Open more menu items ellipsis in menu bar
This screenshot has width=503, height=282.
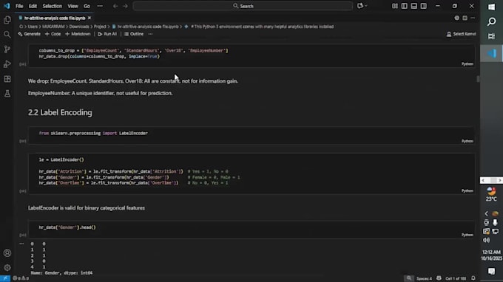click(100, 6)
